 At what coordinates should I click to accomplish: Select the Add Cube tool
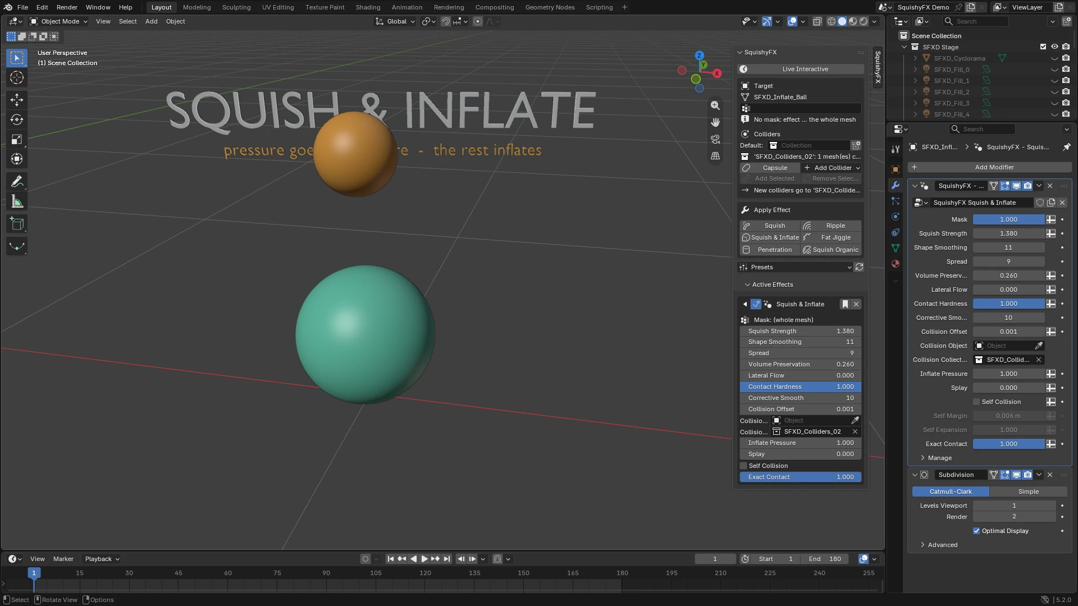(17, 224)
